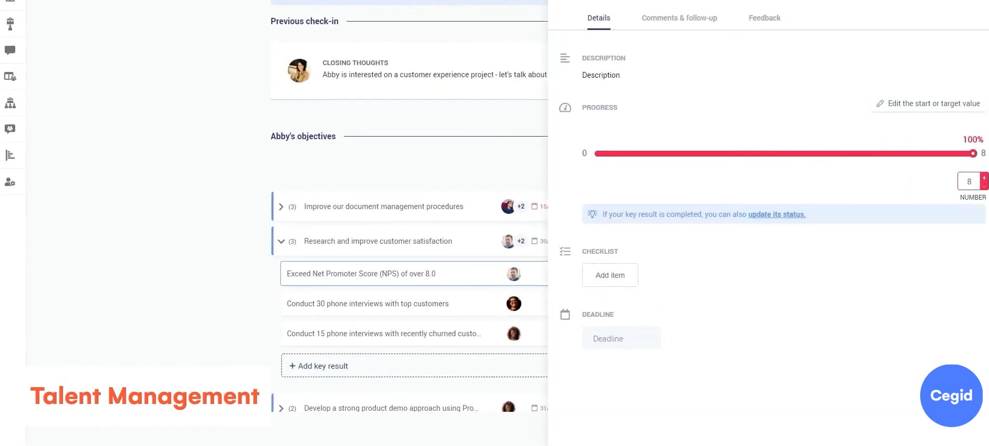Open the speech bubble feedback icon in sidebar
989x446 pixels.
pos(10,50)
